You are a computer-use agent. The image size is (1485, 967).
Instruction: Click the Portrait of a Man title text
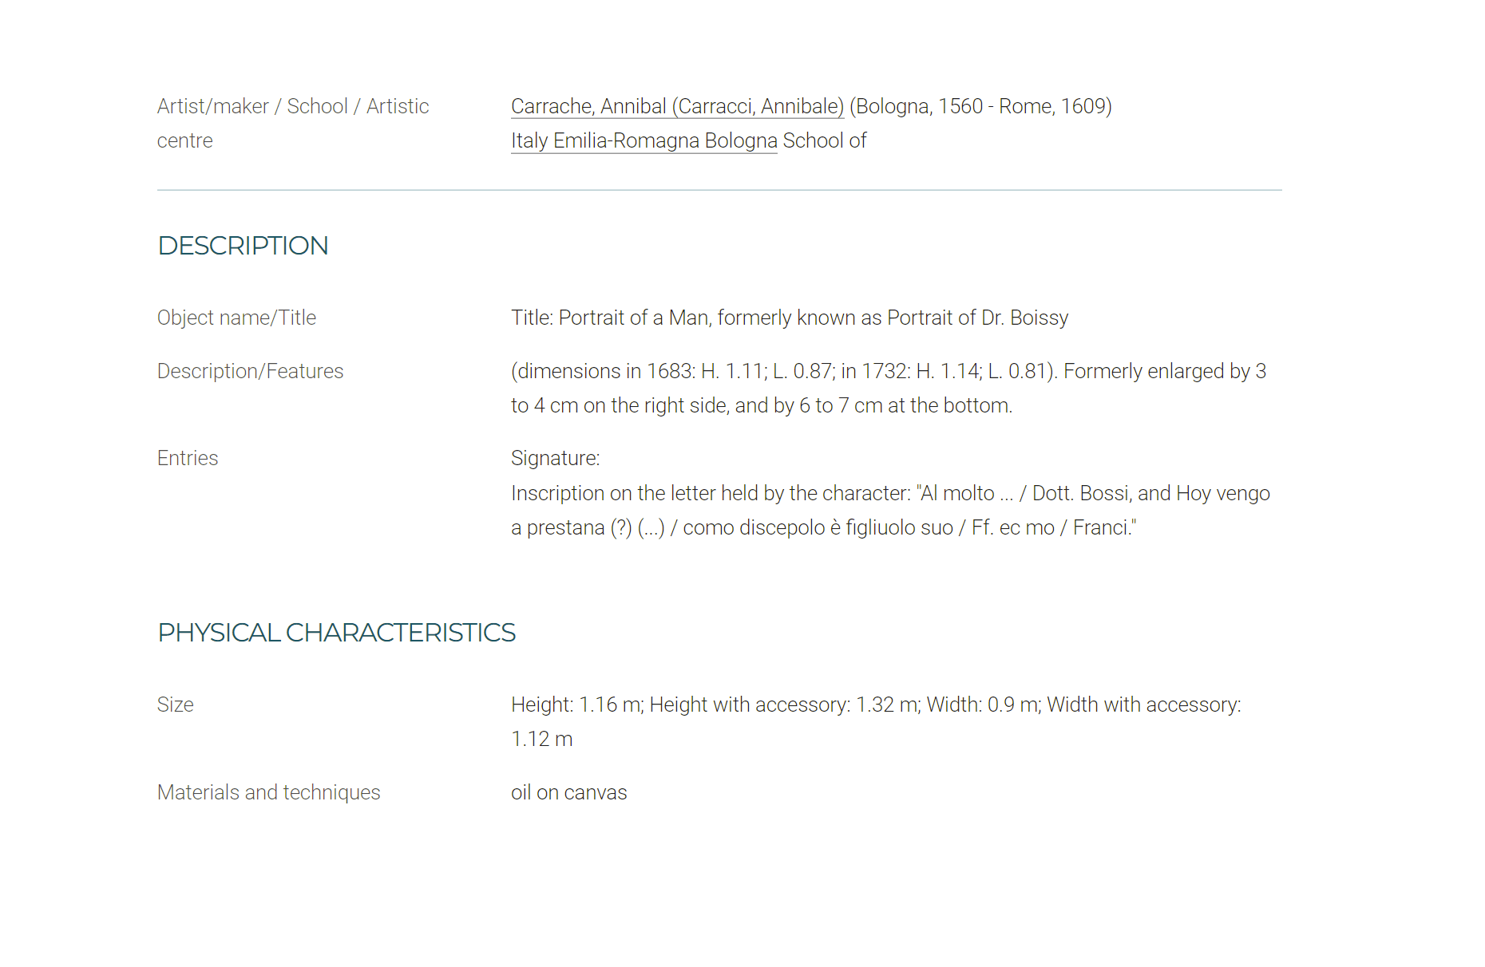point(789,318)
